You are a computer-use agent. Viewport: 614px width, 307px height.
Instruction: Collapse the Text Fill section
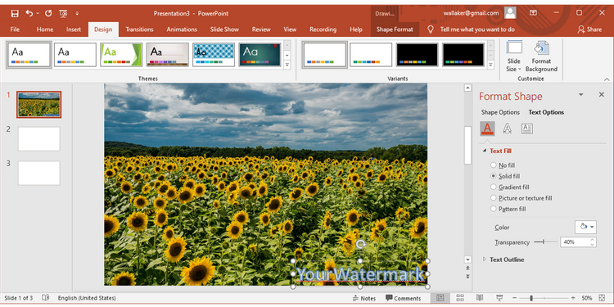click(485, 151)
